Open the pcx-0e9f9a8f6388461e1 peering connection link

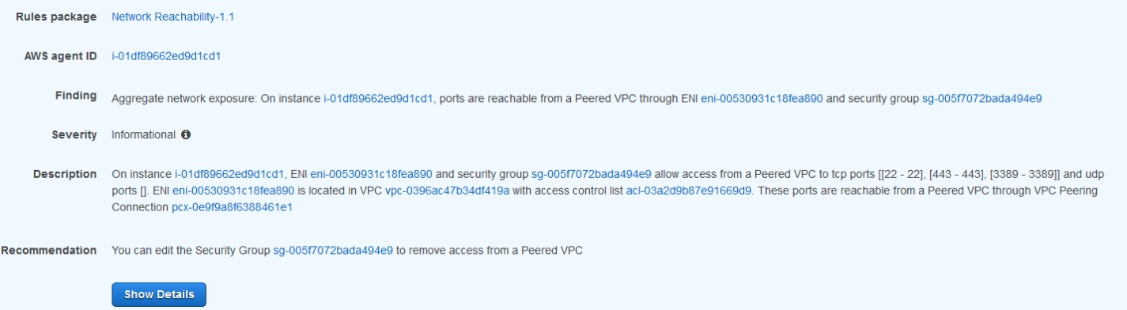pos(232,207)
